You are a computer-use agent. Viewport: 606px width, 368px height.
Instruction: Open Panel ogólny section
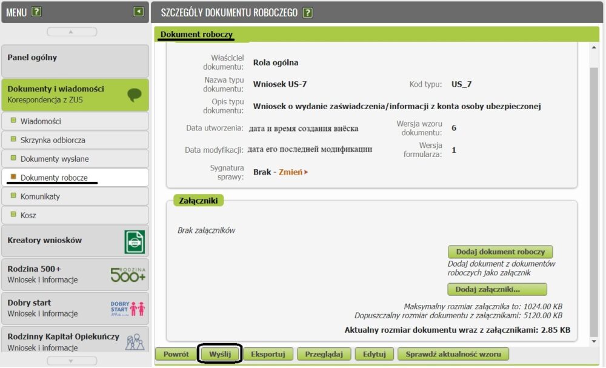pos(75,58)
